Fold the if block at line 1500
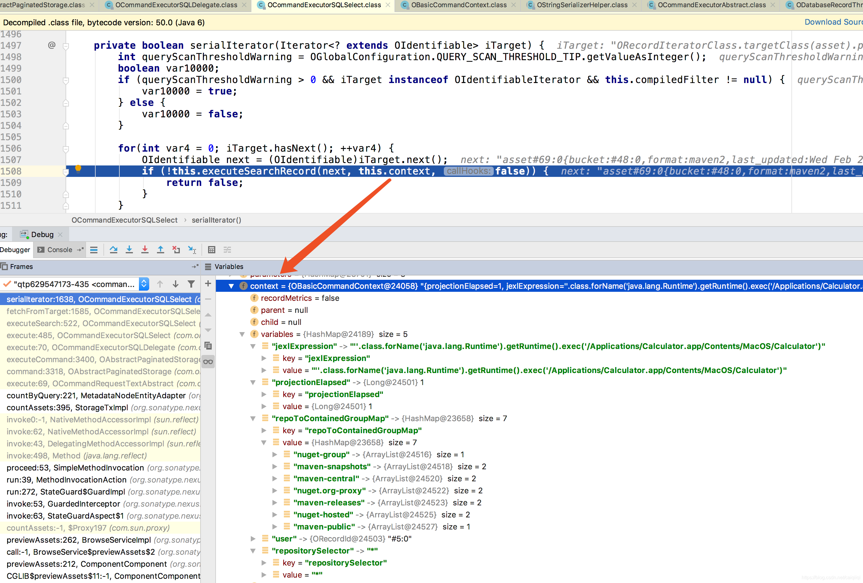 [x=66, y=80]
